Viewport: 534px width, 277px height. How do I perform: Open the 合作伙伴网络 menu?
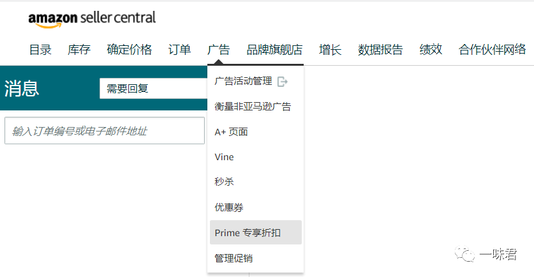pyautogui.click(x=492, y=50)
